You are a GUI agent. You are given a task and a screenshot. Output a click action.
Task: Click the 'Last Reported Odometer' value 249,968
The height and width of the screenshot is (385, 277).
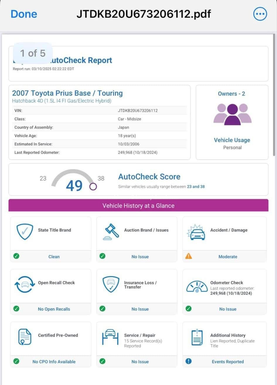(x=138, y=152)
